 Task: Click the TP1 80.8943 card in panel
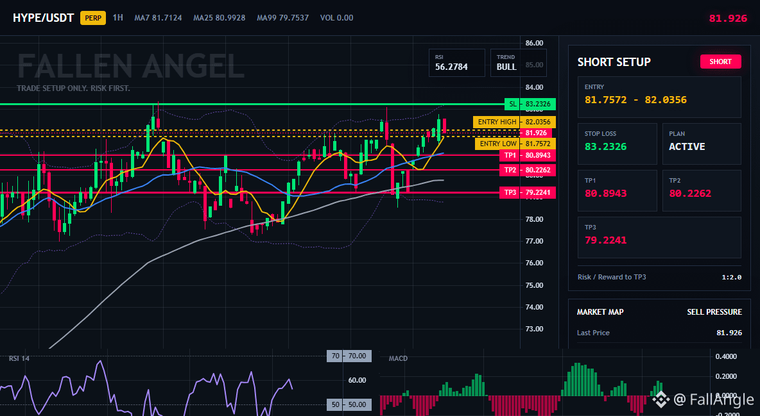coord(617,190)
